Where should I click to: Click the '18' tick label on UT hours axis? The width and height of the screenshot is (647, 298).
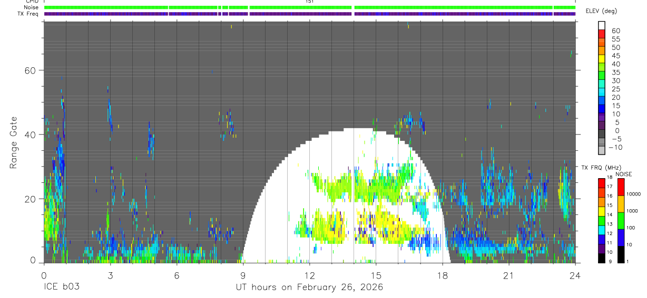[x=443, y=275]
